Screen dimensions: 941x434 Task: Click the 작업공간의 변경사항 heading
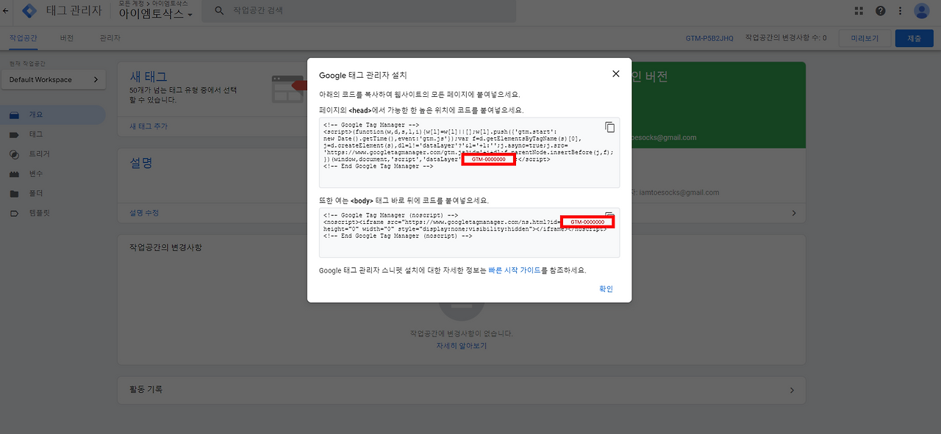(165, 247)
